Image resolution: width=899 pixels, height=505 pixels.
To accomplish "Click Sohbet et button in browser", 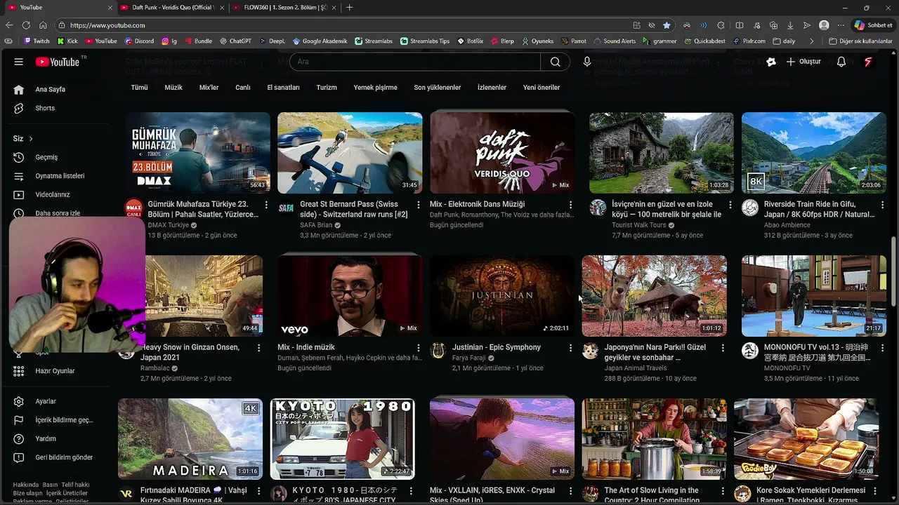I will (873, 25).
